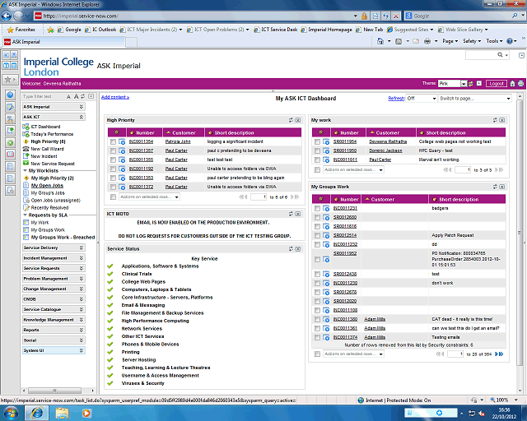Open the Switch to page dropdown
The height and width of the screenshot is (421, 527).
click(x=476, y=98)
